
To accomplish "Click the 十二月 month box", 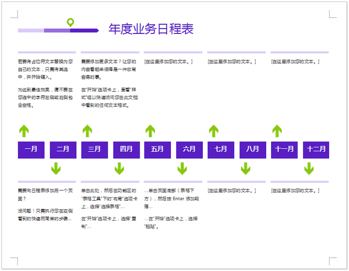I will 316,150.
